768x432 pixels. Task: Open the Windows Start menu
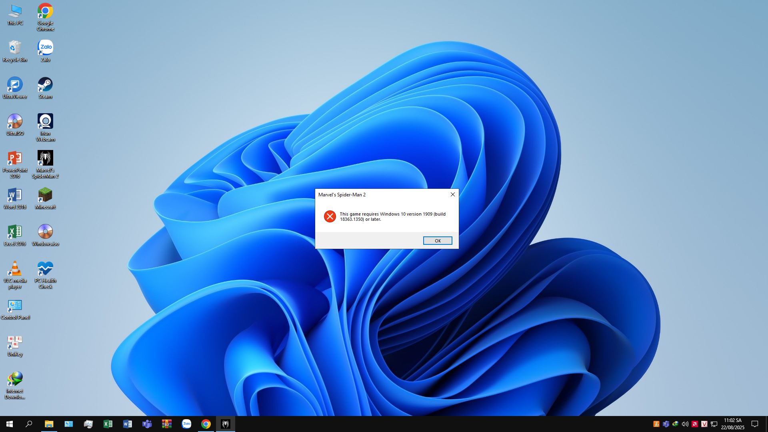pos(10,424)
